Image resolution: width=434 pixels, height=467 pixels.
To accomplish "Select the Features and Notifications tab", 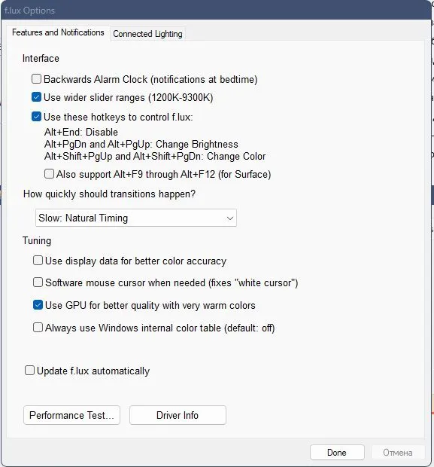I will (x=58, y=32).
